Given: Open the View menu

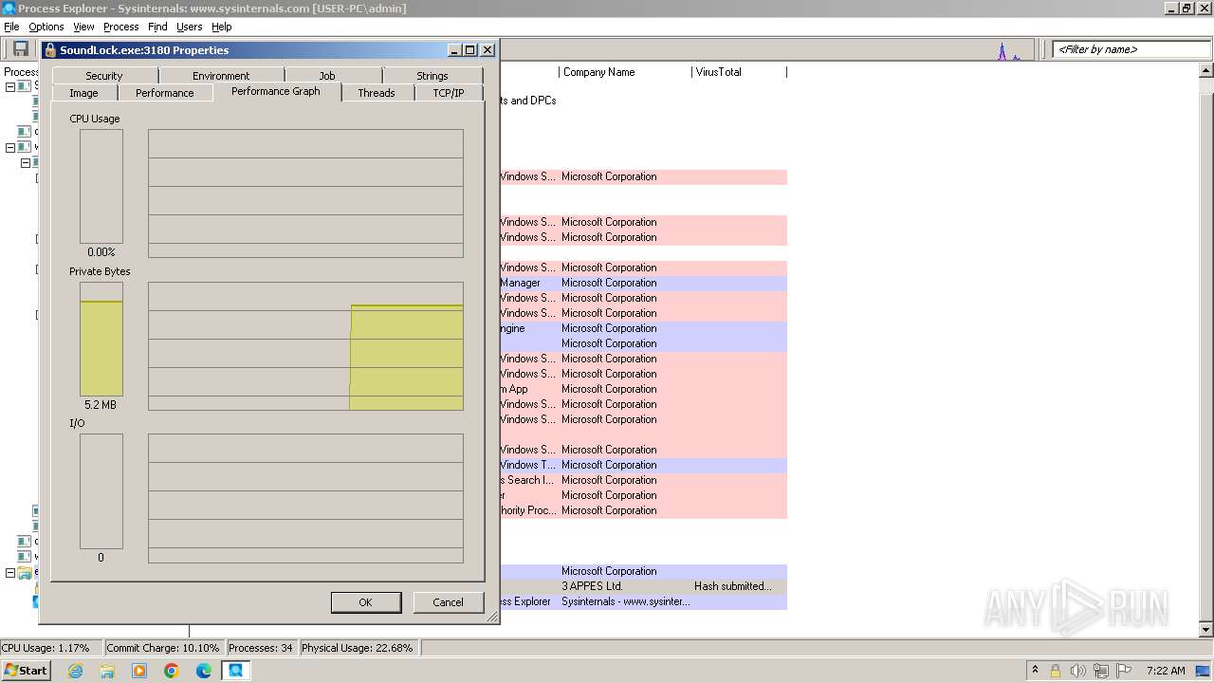Looking at the screenshot, I should 83,27.
